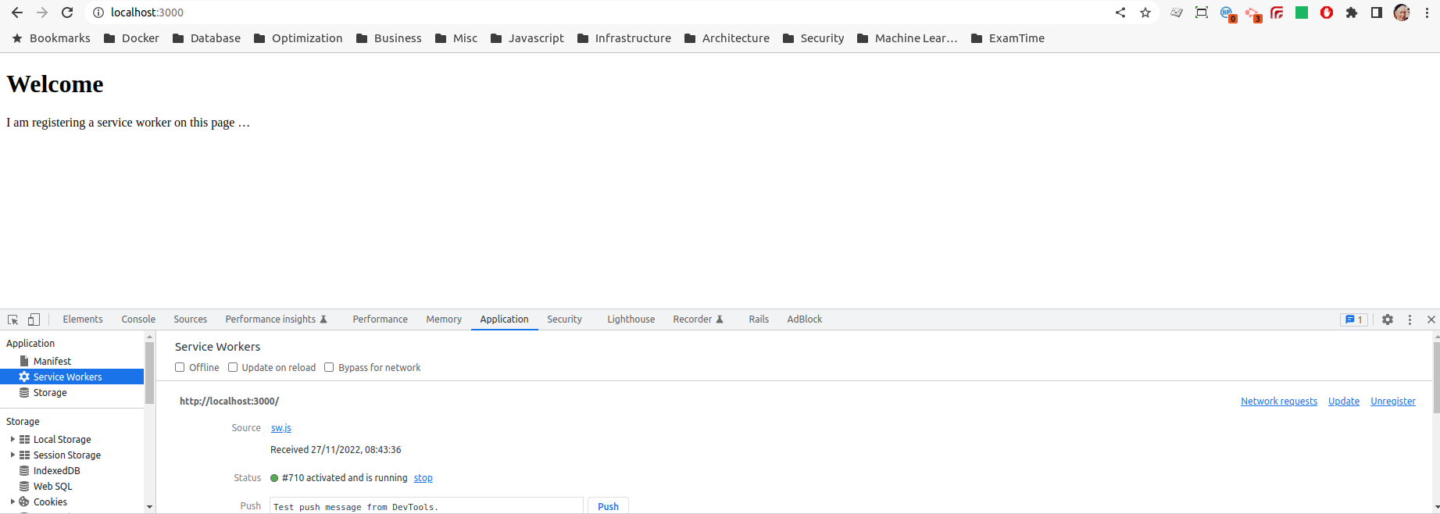
Task: Open the Javascript bookmarks folder
Action: (527, 38)
